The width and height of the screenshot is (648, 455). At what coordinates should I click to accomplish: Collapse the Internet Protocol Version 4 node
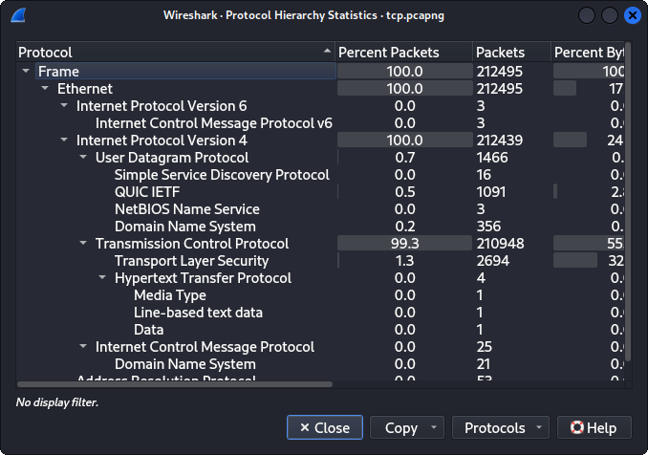pos(63,141)
